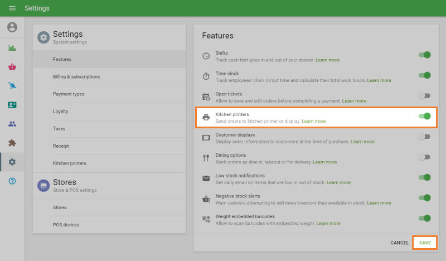Open the user account profile icon
This screenshot has height=261, width=446.
(12, 27)
